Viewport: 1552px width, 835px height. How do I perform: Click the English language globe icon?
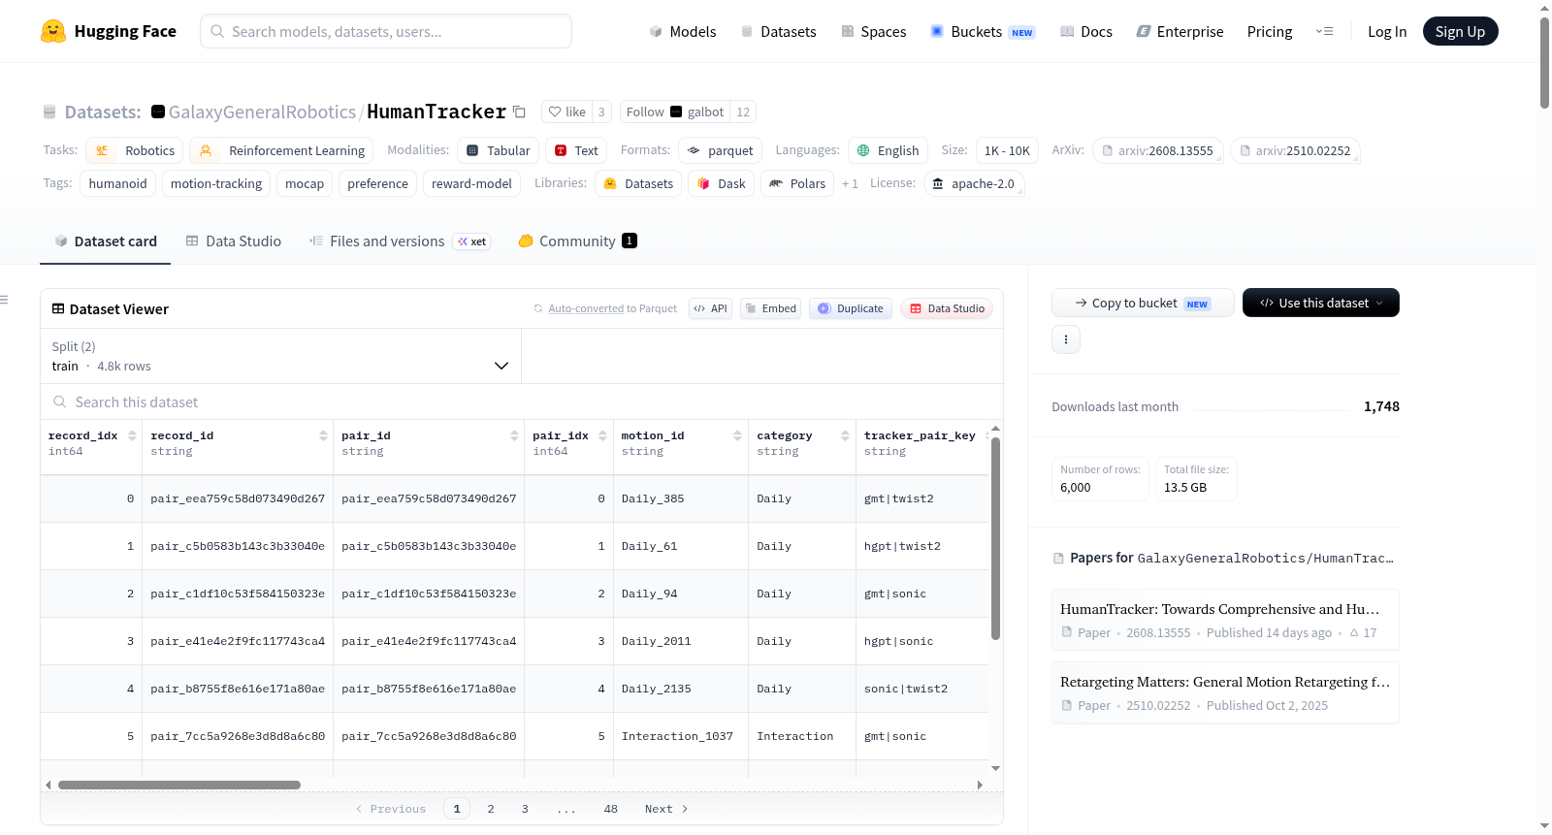pyautogui.click(x=863, y=150)
